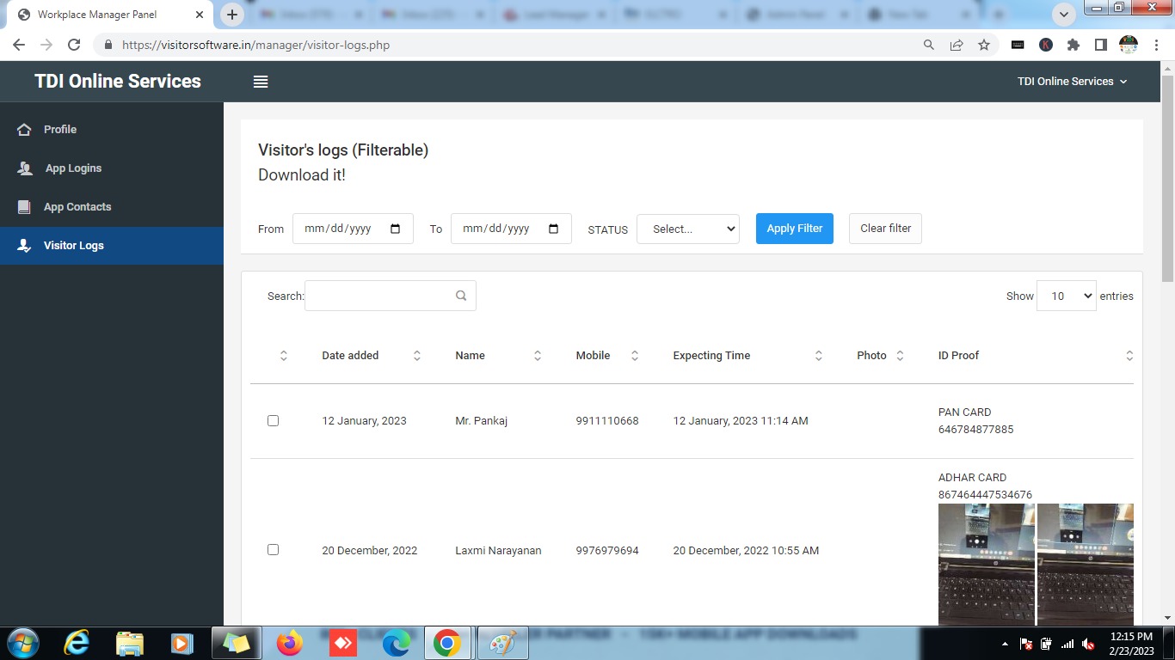Viewport: 1175px width, 660px height.
Task: Select the Laxmi Narayanan row checkbox
Action: point(273,550)
